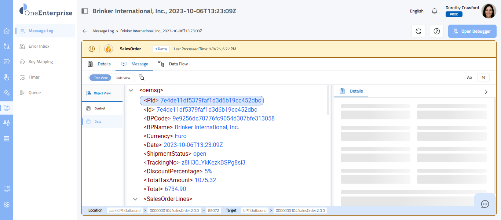Image resolution: width=501 pixels, height=220 pixels.
Task: Switch to the Data Flow tab
Action: (173, 64)
